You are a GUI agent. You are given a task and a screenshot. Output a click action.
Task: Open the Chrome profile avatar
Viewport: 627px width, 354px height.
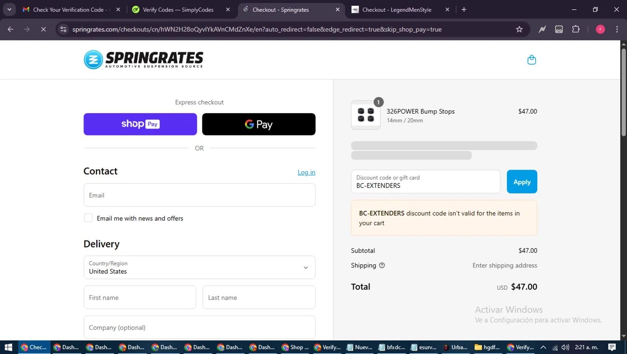coord(600,29)
